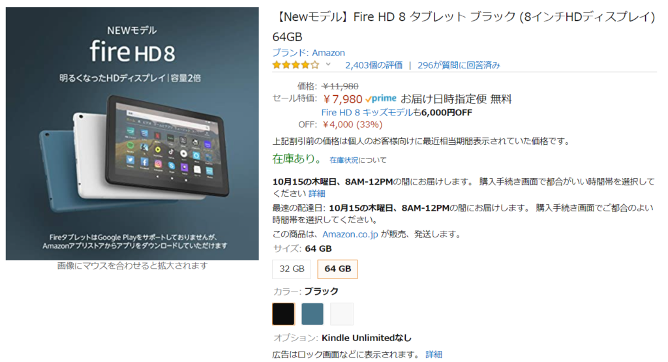Click the star rating icons

coord(296,65)
